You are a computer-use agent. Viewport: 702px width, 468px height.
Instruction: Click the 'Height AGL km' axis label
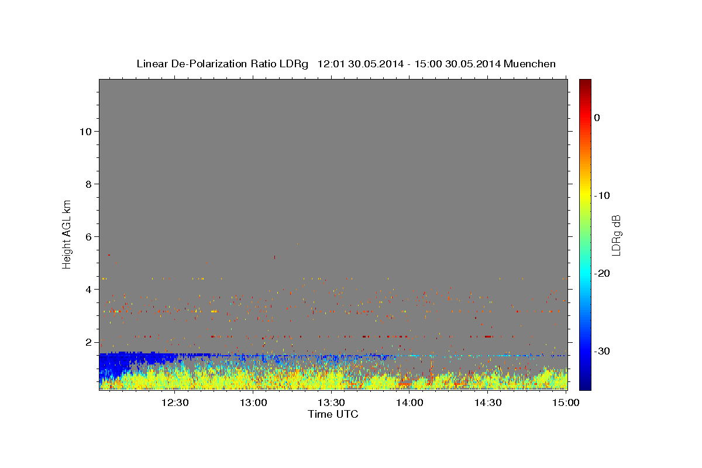pyautogui.click(x=67, y=233)
